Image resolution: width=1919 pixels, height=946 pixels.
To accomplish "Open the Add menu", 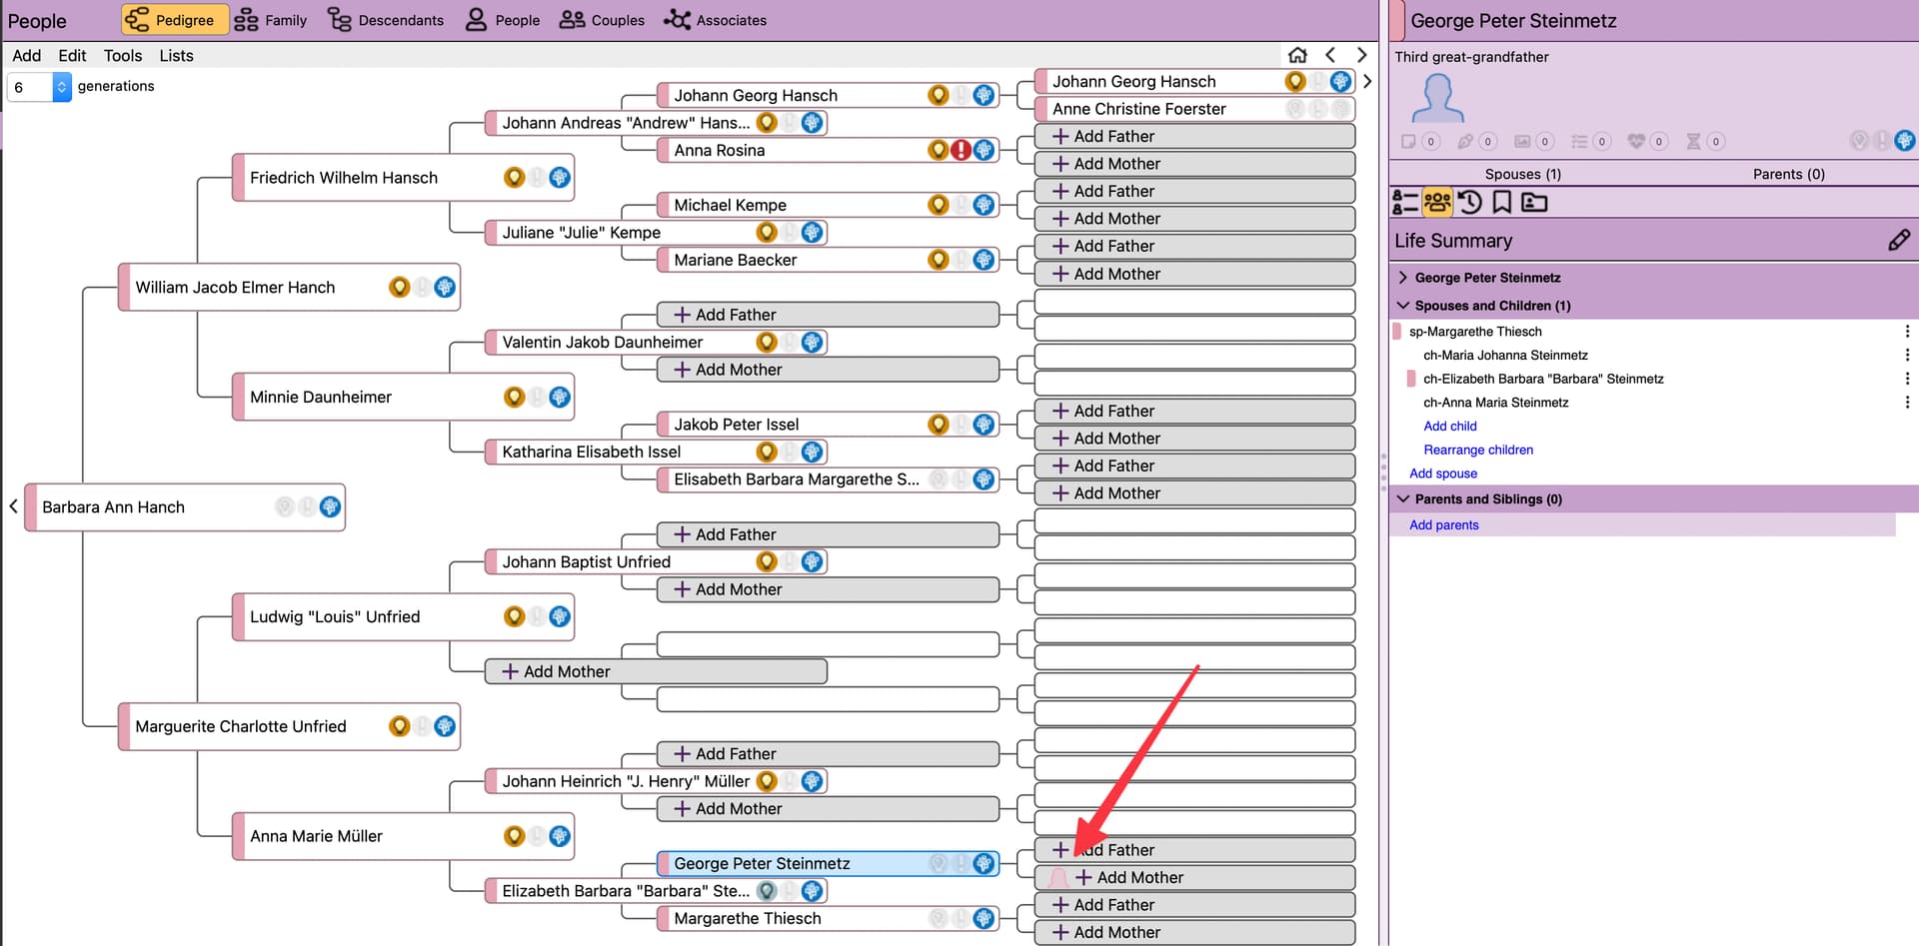I will 27,56.
